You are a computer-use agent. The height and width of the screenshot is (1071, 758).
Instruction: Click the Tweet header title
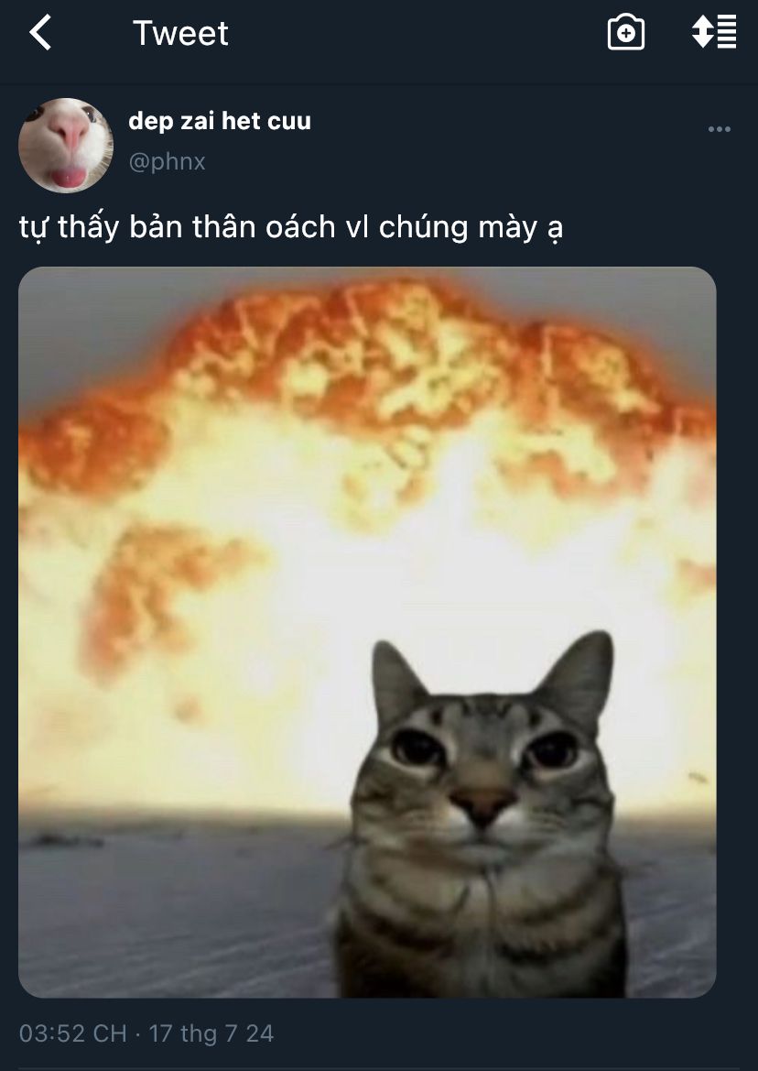pos(180,33)
